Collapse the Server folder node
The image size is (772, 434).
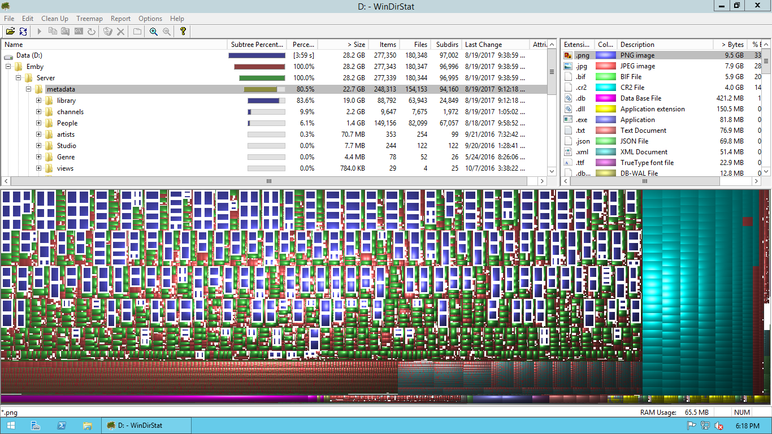pos(19,78)
